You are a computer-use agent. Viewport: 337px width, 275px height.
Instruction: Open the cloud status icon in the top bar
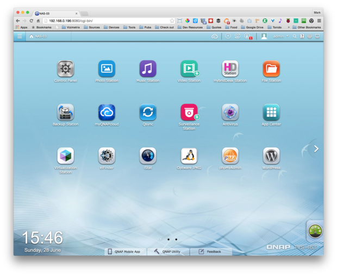pyautogui.click(x=215, y=36)
